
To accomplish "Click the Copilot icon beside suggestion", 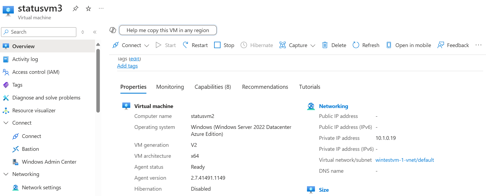I will (113, 30).
